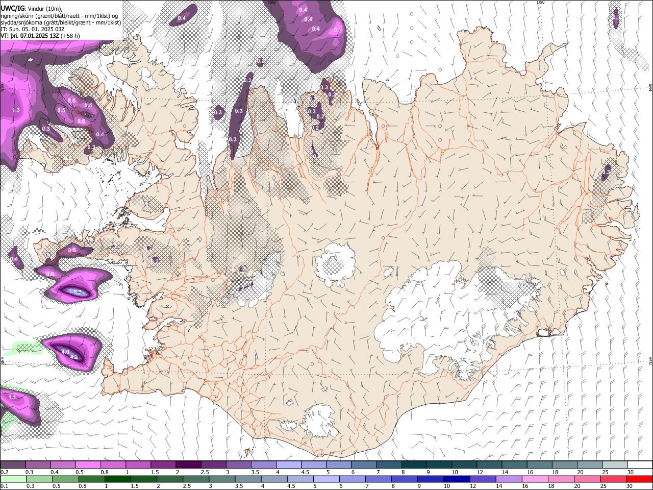Click the '20W' longitude label

[x=271, y=2]
